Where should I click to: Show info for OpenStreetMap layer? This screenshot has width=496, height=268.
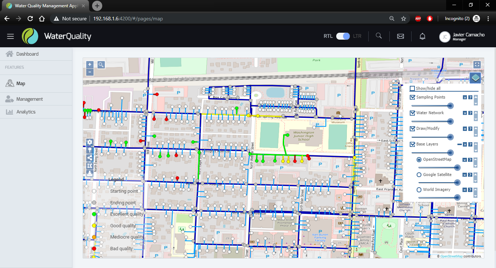tap(470, 160)
